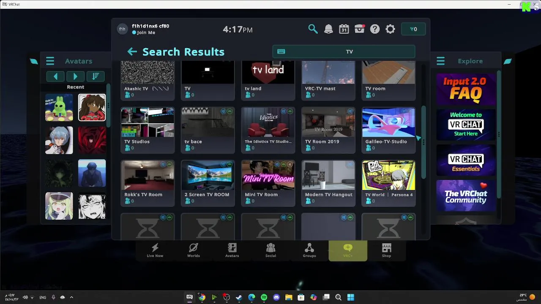Collapse the right Explore wing icon

[508, 61]
